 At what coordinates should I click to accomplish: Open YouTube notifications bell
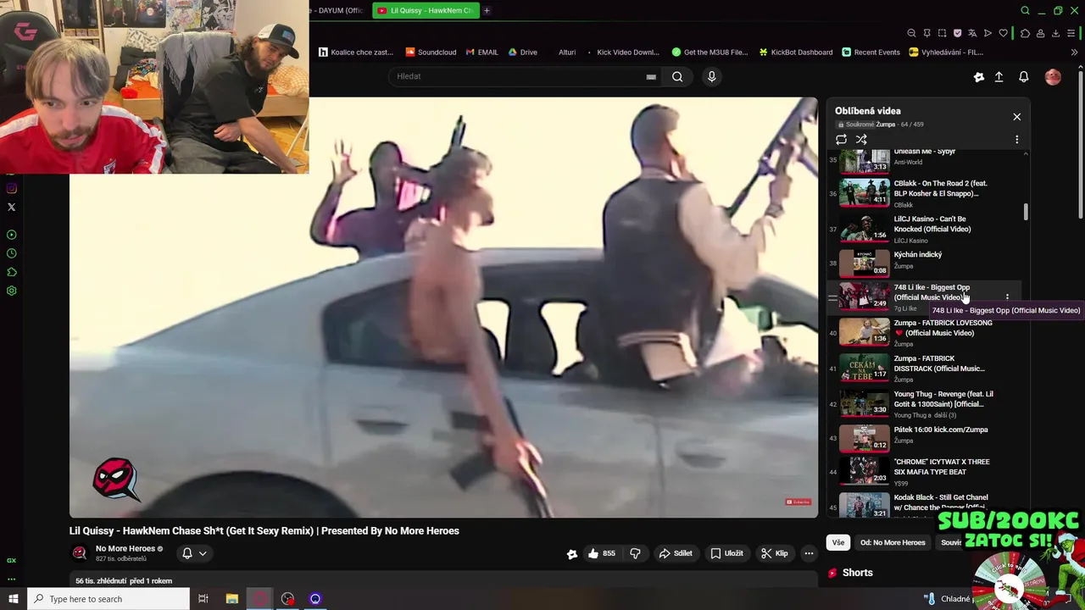1023,77
